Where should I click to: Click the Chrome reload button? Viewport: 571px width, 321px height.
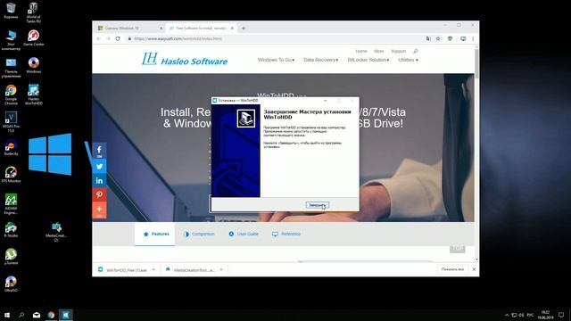pos(118,38)
